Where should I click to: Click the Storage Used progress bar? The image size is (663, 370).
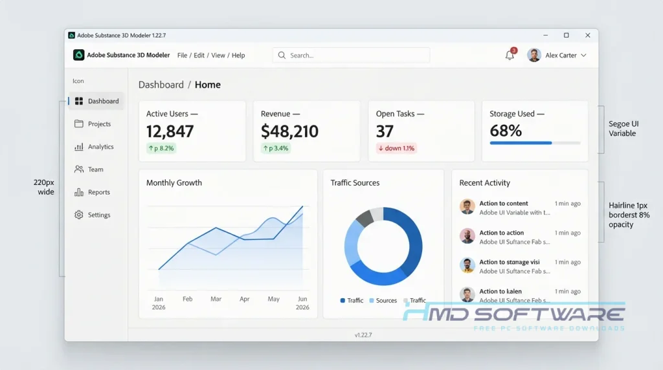(535, 143)
